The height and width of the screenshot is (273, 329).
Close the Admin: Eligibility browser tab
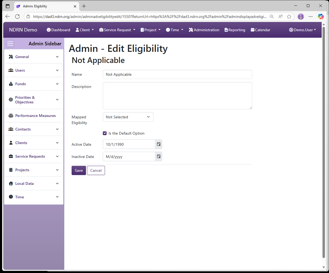pyautogui.click(x=75, y=6)
